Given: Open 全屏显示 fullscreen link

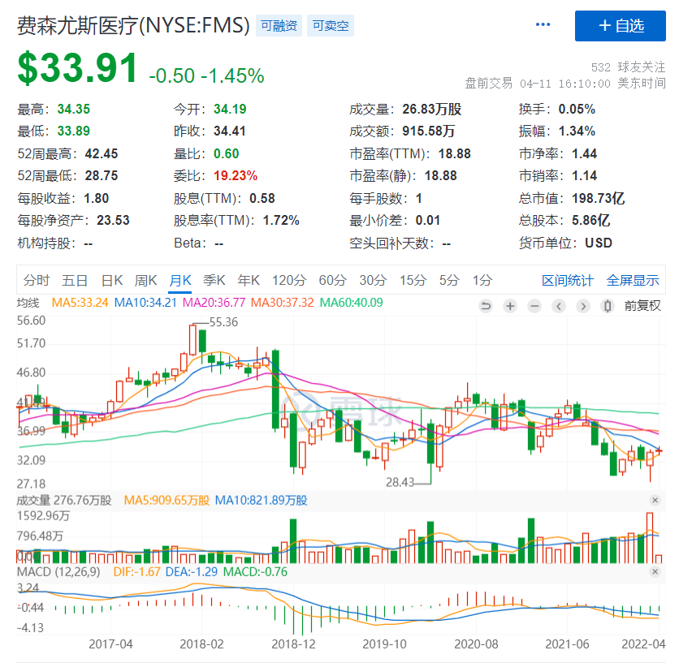Looking at the screenshot, I should 633,280.
